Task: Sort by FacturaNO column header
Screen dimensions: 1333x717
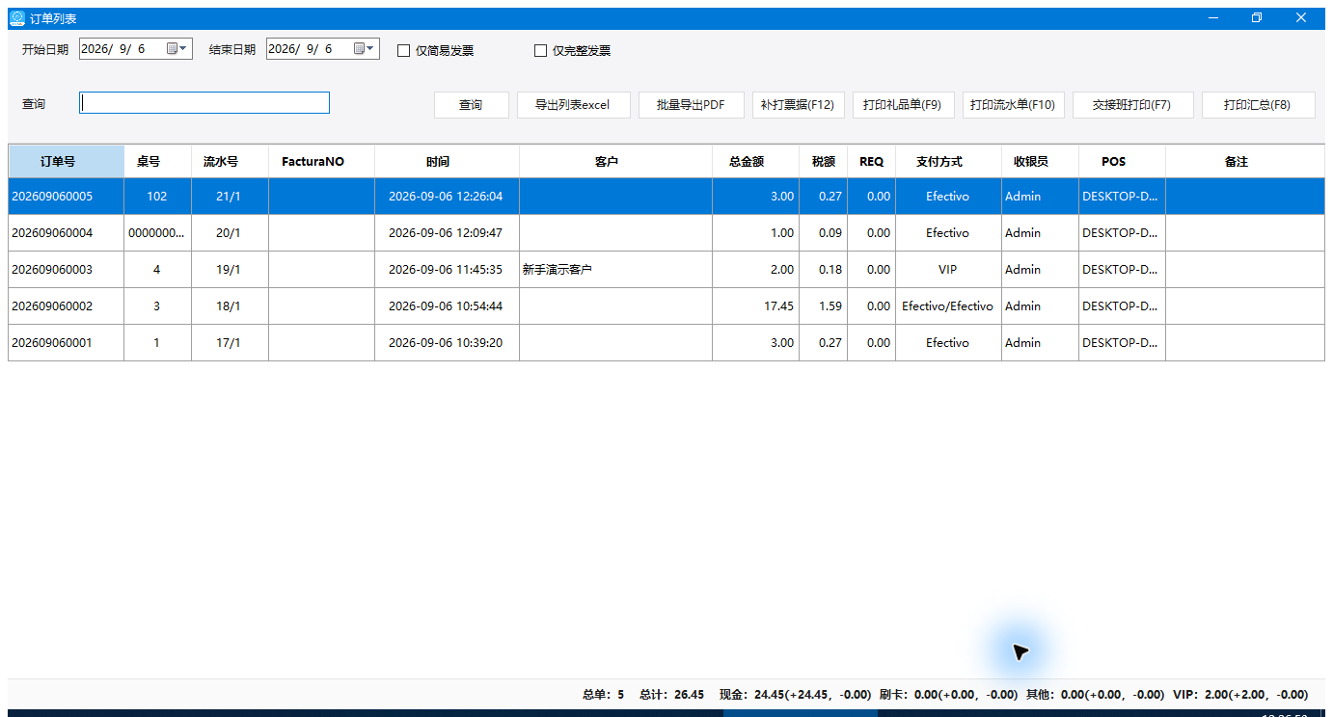Action: click(x=322, y=162)
